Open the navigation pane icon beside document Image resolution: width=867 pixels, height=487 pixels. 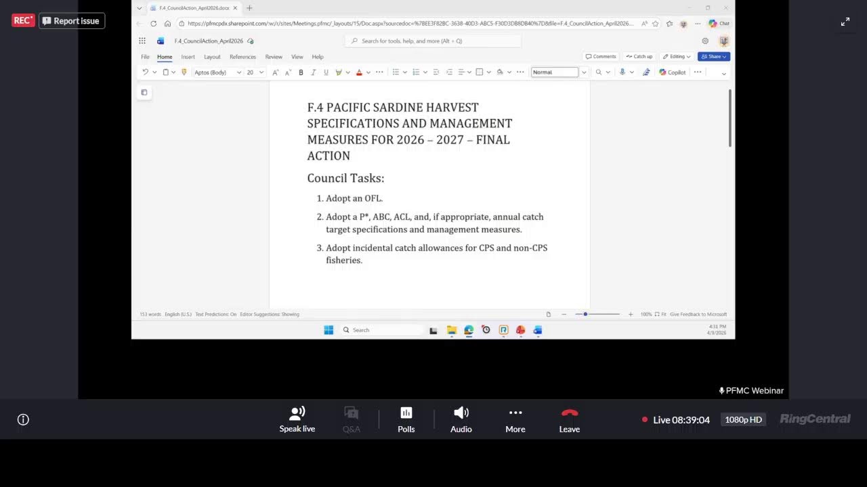pos(144,92)
